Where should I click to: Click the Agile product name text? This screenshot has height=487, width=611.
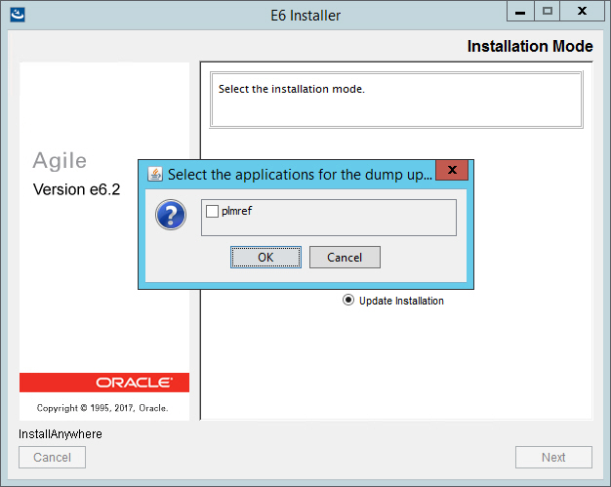click(60, 160)
